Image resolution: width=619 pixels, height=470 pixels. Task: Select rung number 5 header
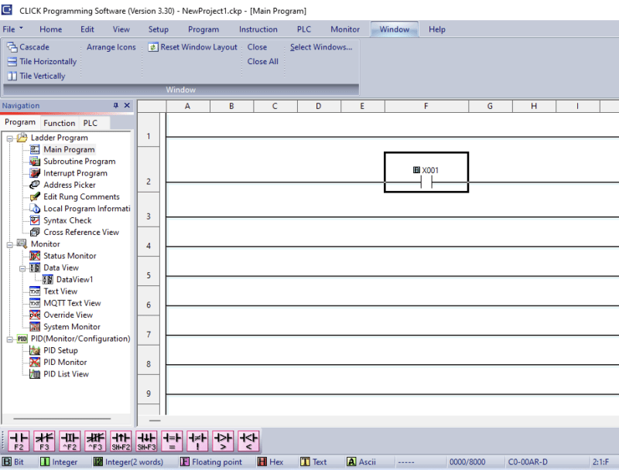(x=149, y=275)
